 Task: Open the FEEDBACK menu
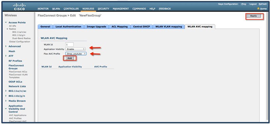point(165,9)
